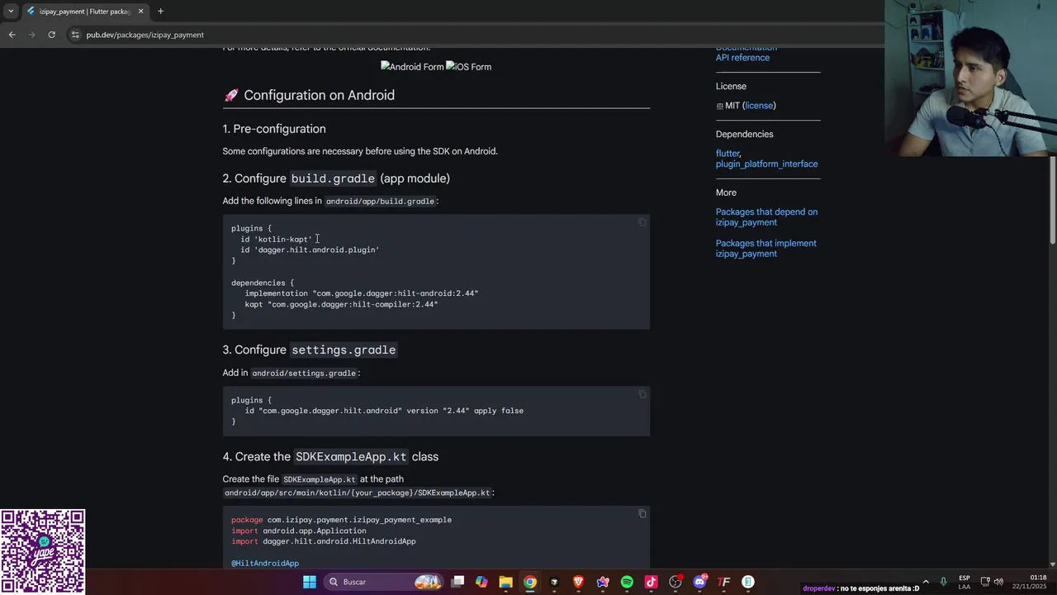Viewport: 1057px width, 595px height.
Task: Open the API reference link
Action: pyautogui.click(x=742, y=58)
